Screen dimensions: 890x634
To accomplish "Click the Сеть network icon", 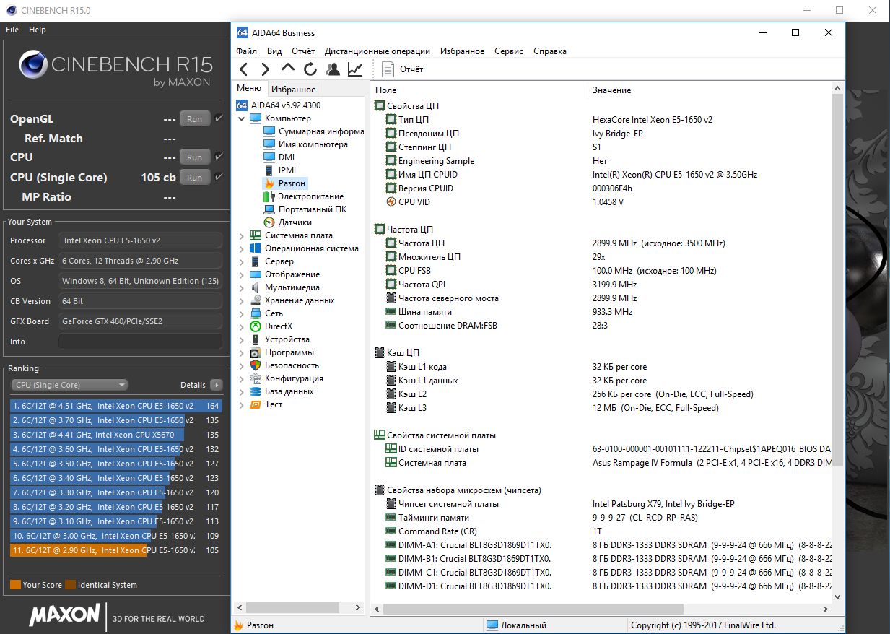I will pyautogui.click(x=256, y=313).
